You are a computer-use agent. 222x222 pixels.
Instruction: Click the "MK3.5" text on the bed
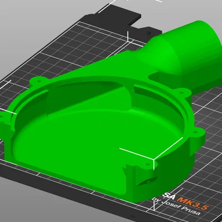193,203
